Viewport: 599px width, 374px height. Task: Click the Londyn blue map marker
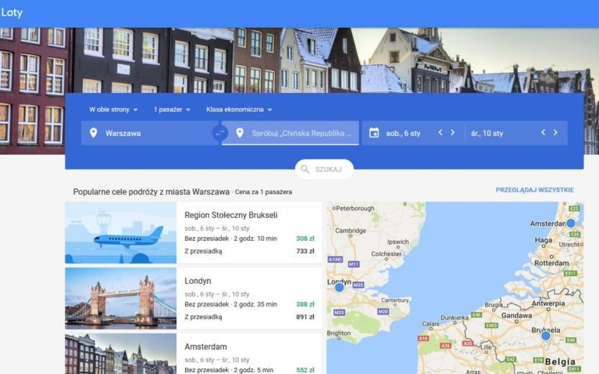[x=339, y=288]
